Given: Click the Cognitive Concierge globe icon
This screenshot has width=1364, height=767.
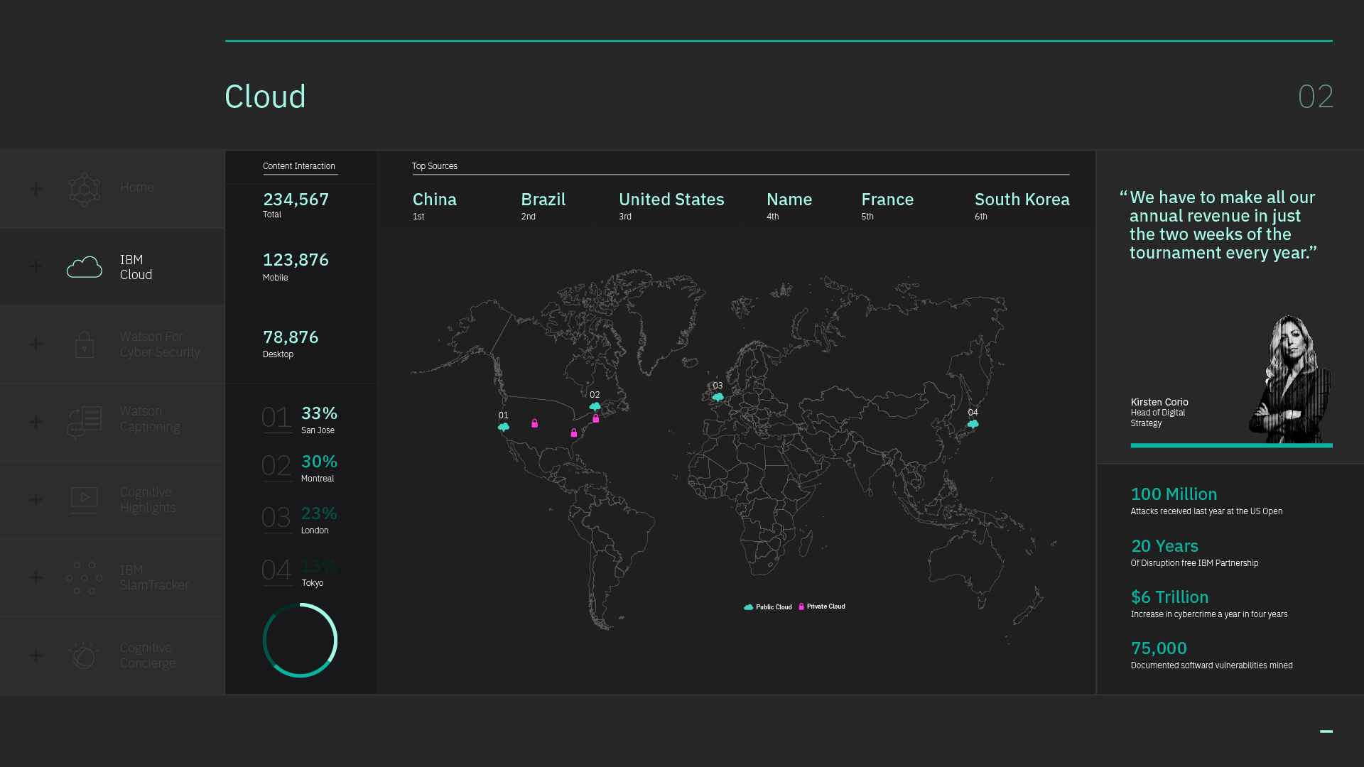Looking at the screenshot, I should pos(84,655).
